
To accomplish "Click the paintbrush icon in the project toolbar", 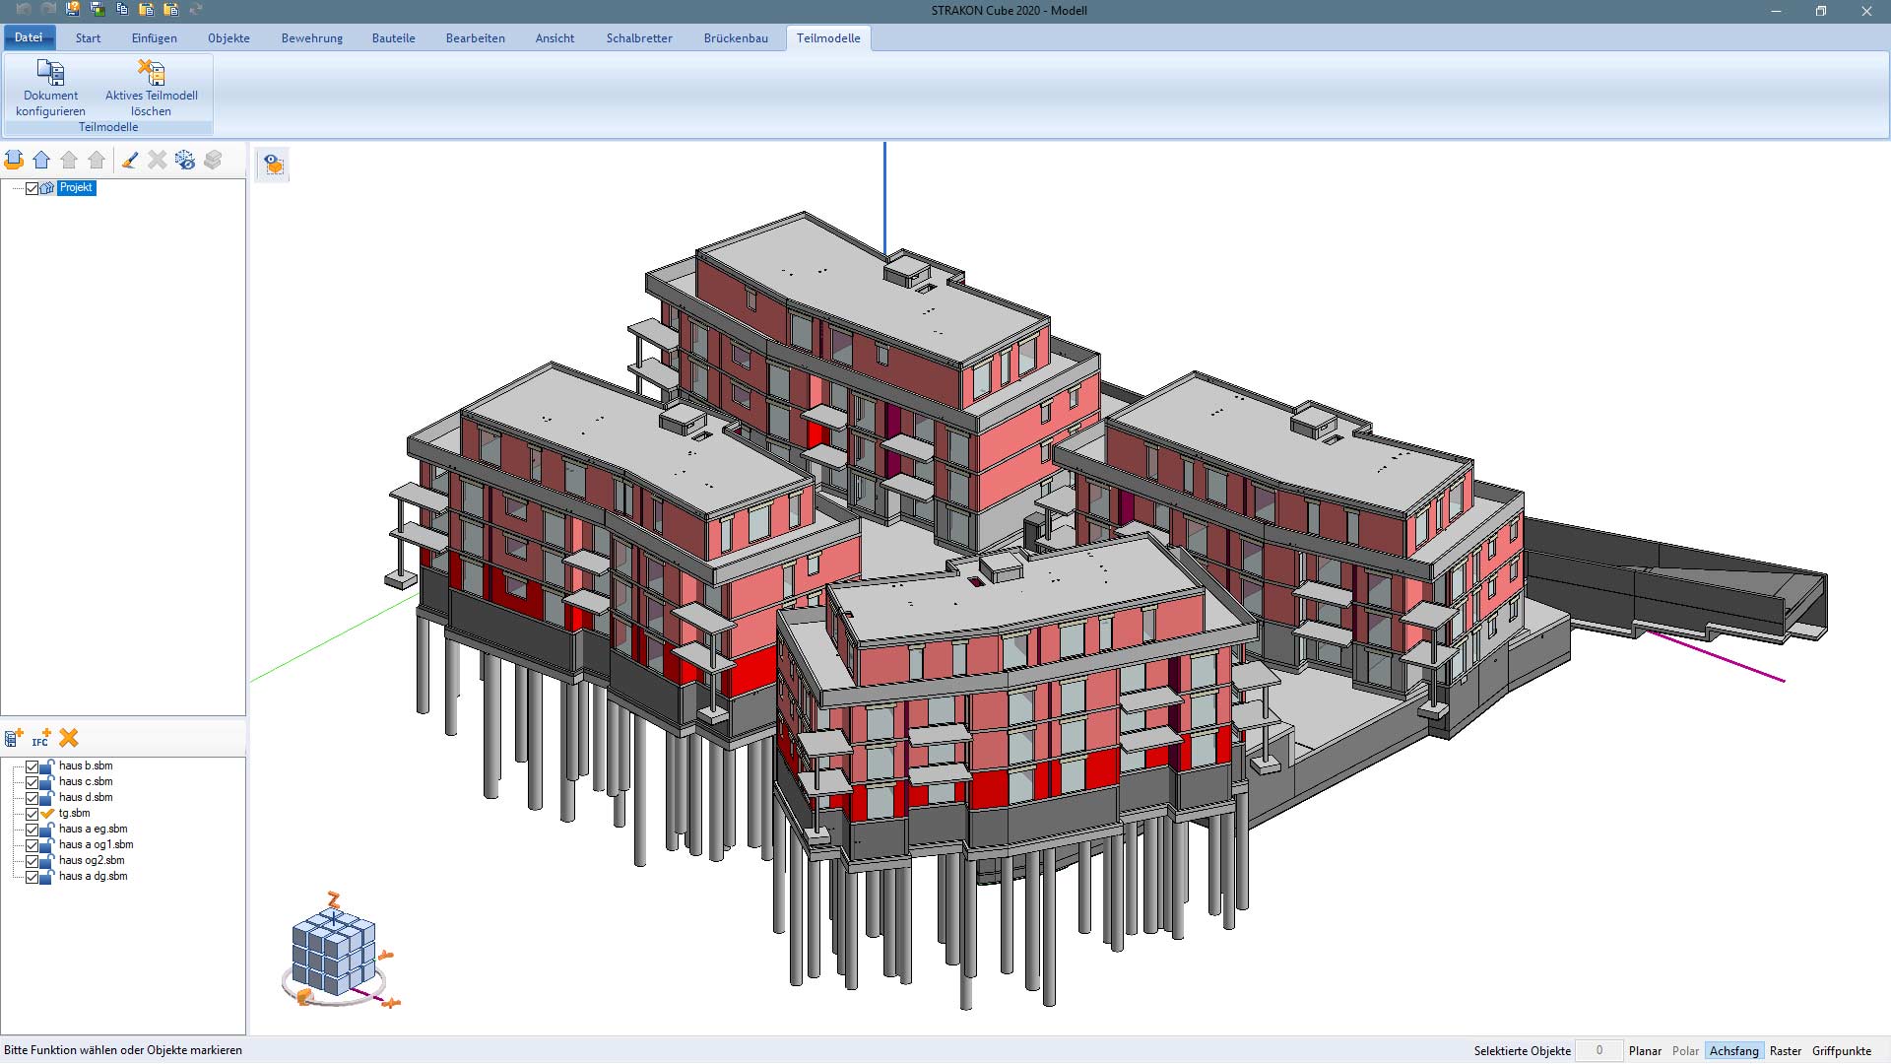I will coord(130,160).
